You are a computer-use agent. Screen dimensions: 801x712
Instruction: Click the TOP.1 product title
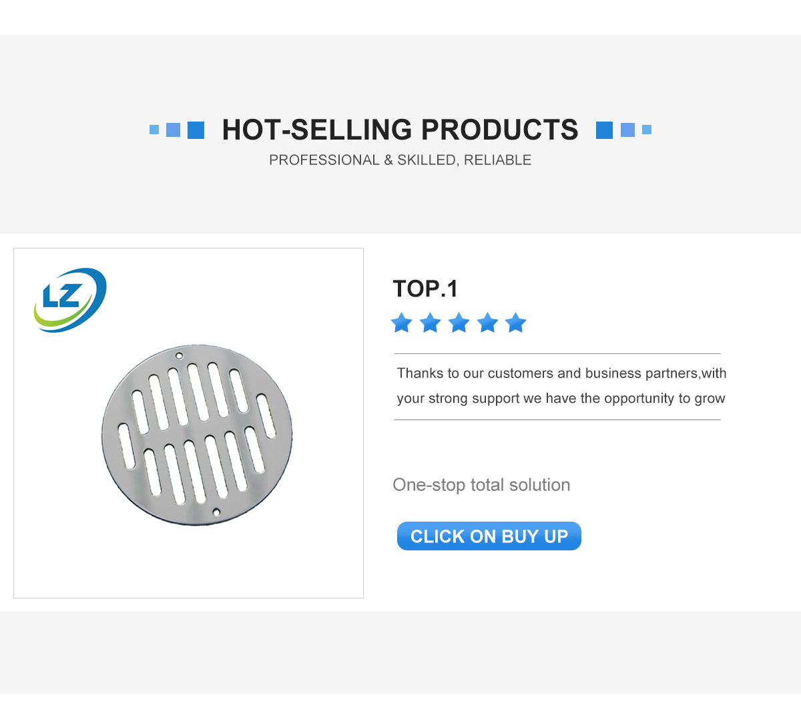425,289
